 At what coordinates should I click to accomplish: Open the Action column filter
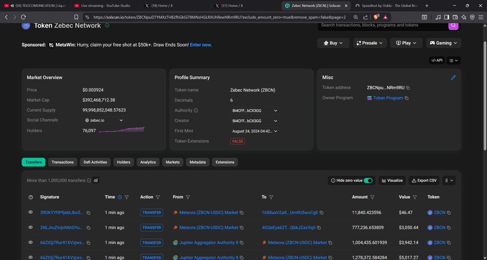(158, 197)
